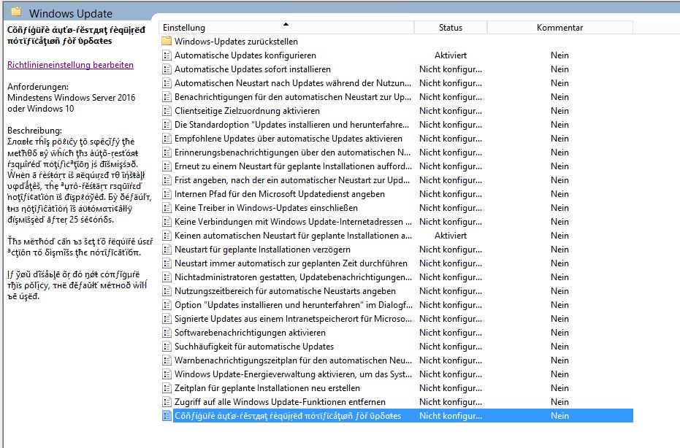Image resolution: width=680 pixels, height=448 pixels.
Task: Click icon of the highlighted auto-restart notification policy
Action: [x=167, y=416]
